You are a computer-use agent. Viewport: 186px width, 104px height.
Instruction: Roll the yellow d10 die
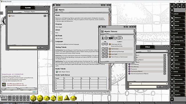[x=47, y=98]
